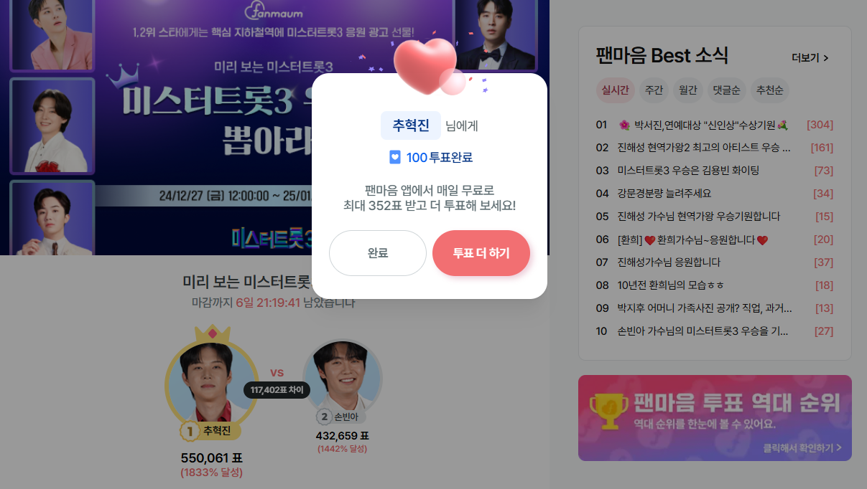Click the rank 1 badge next to 추혁진

190,431
